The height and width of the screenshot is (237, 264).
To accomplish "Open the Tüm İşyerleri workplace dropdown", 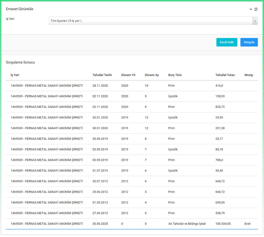I will tap(153, 21).
